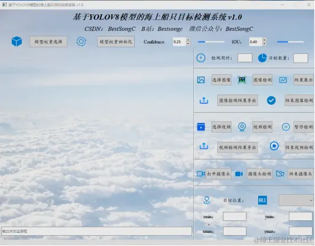
Task: Click 视频检测结果导出 button
Action: (238, 147)
